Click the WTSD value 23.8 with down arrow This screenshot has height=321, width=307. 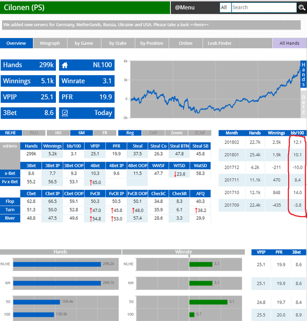pos(179,174)
